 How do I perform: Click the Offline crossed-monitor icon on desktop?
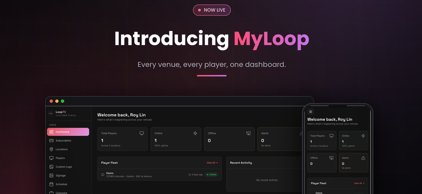coord(248,133)
